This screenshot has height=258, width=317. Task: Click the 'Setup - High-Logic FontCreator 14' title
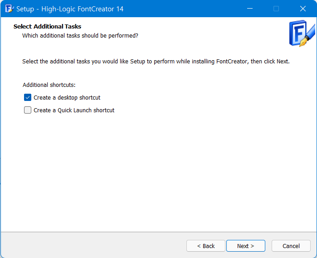coord(70,9)
